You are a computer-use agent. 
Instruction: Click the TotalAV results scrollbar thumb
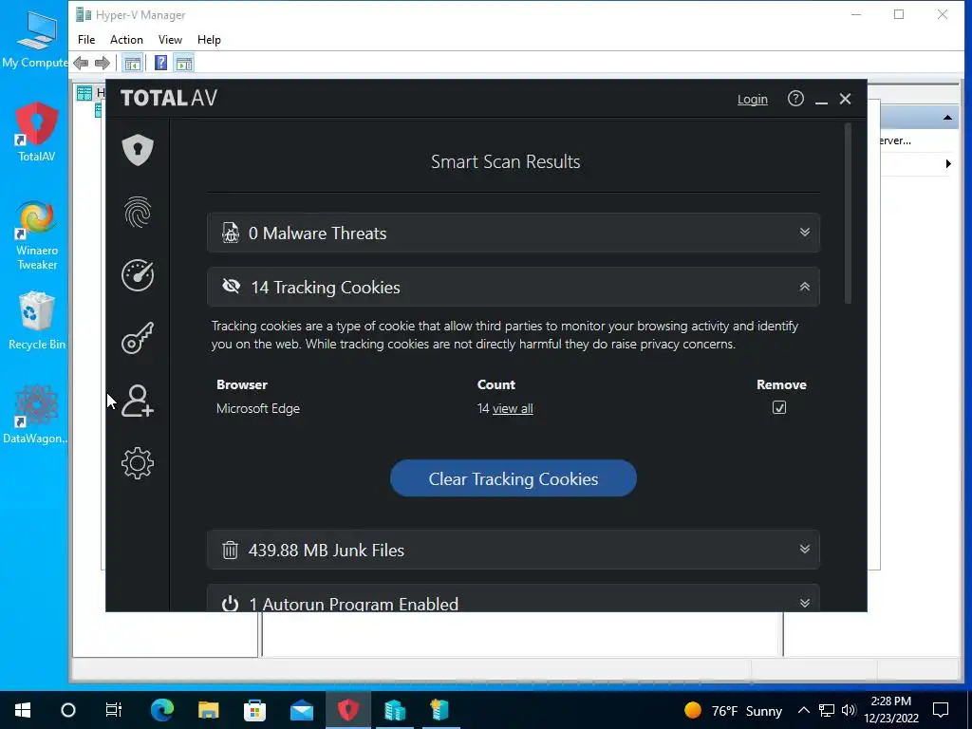(848, 214)
